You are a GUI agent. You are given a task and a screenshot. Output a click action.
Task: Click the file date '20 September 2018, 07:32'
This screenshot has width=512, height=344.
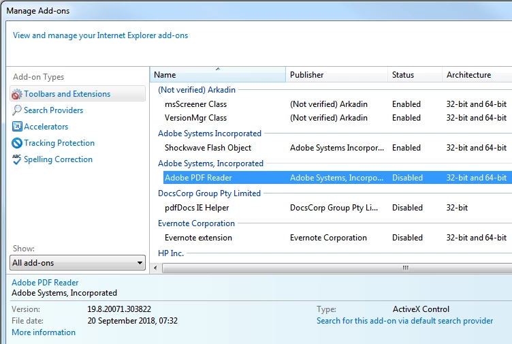(133, 321)
